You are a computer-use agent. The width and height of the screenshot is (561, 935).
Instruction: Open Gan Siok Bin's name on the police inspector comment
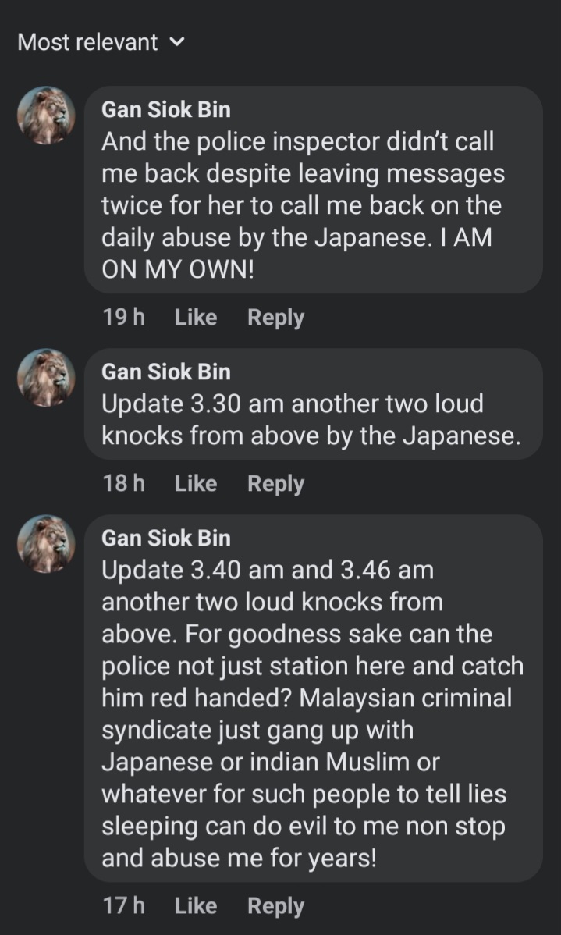point(166,110)
